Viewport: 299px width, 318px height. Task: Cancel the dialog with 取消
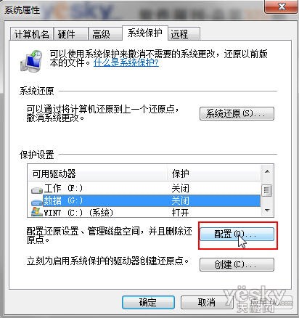click(207, 302)
